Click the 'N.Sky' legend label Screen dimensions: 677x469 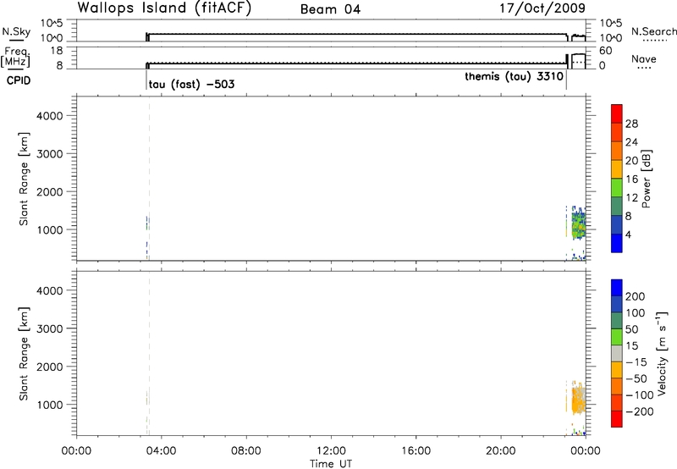pos(16,31)
